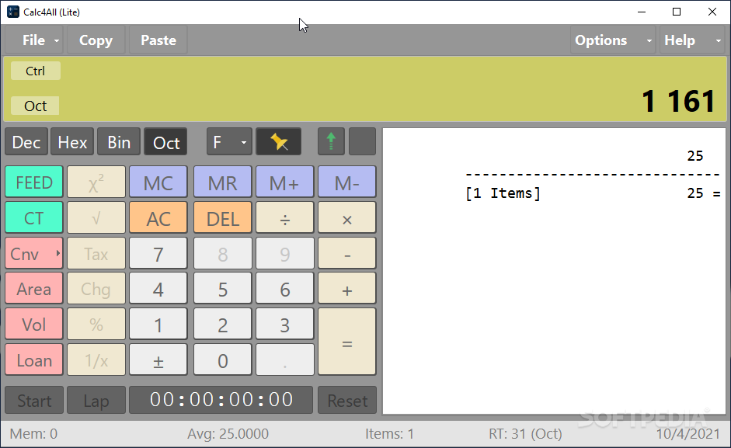This screenshot has height=448, width=731.
Task: Open the File menu
Action: point(34,40)
